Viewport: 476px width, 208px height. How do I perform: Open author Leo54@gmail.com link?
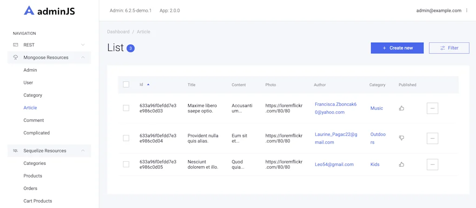click(x=334, y=164)
